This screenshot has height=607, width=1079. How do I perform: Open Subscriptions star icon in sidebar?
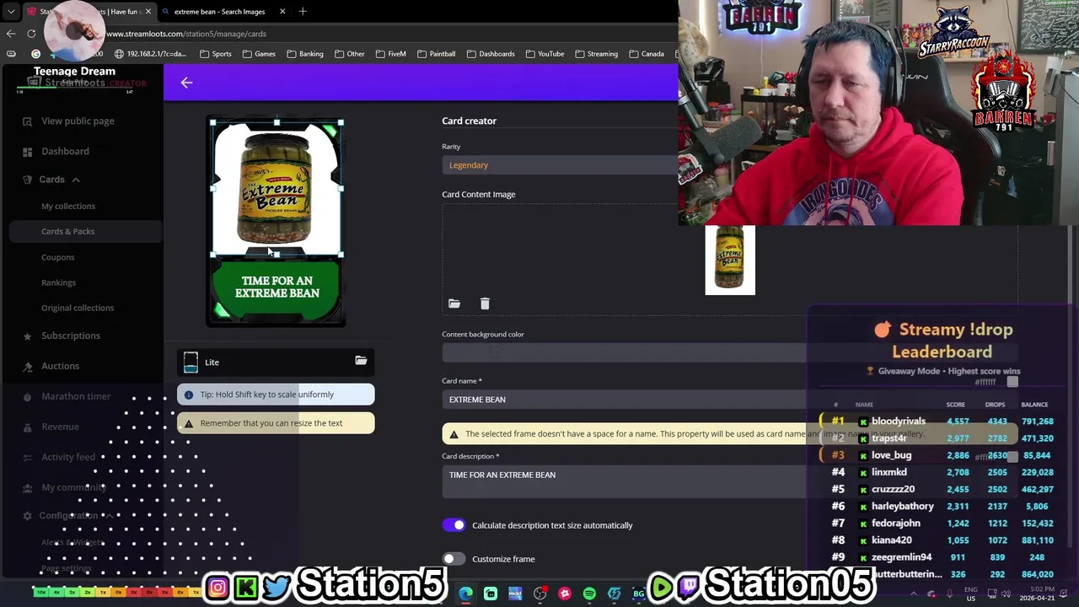point(27,336)
